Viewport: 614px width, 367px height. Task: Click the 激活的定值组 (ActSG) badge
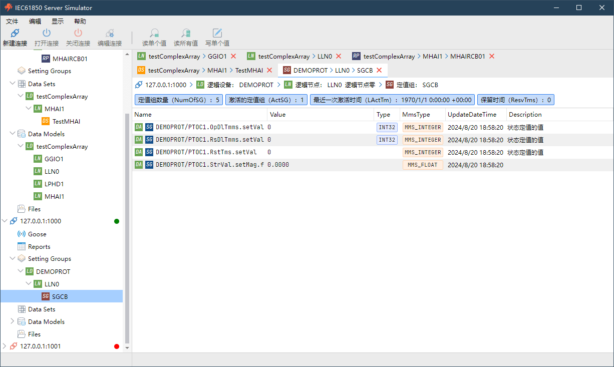pyautogui.click(x=266, y=100)
